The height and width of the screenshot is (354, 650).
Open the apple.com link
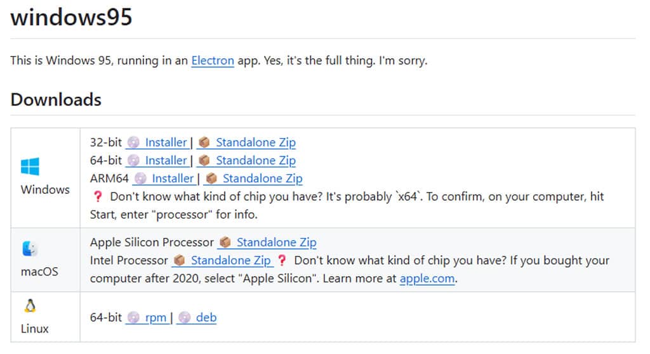(427, 279)
